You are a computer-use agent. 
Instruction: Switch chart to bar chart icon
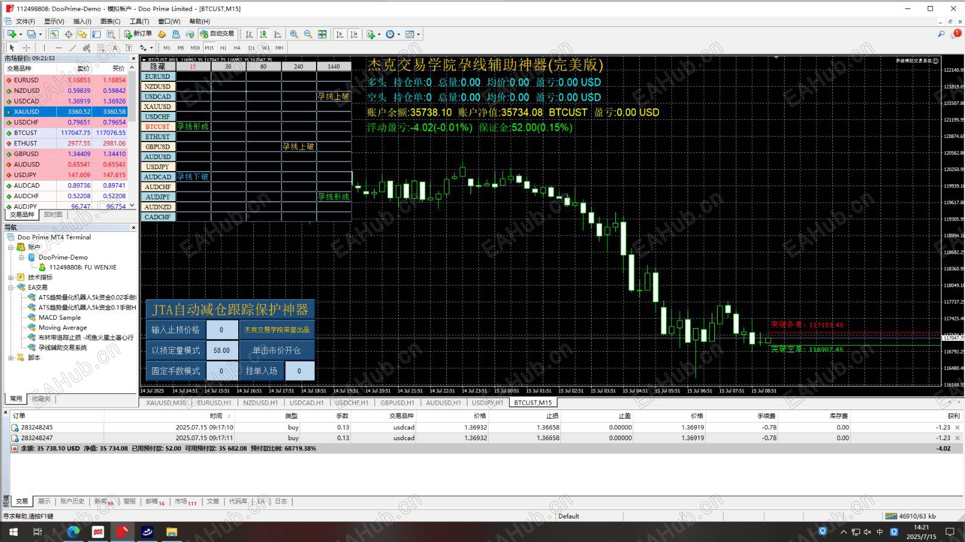249,34
